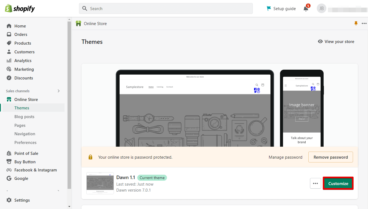This screenshot has width=368, height=209.
Task: Open the Manage password link
Action: click(x=285, y=157)
